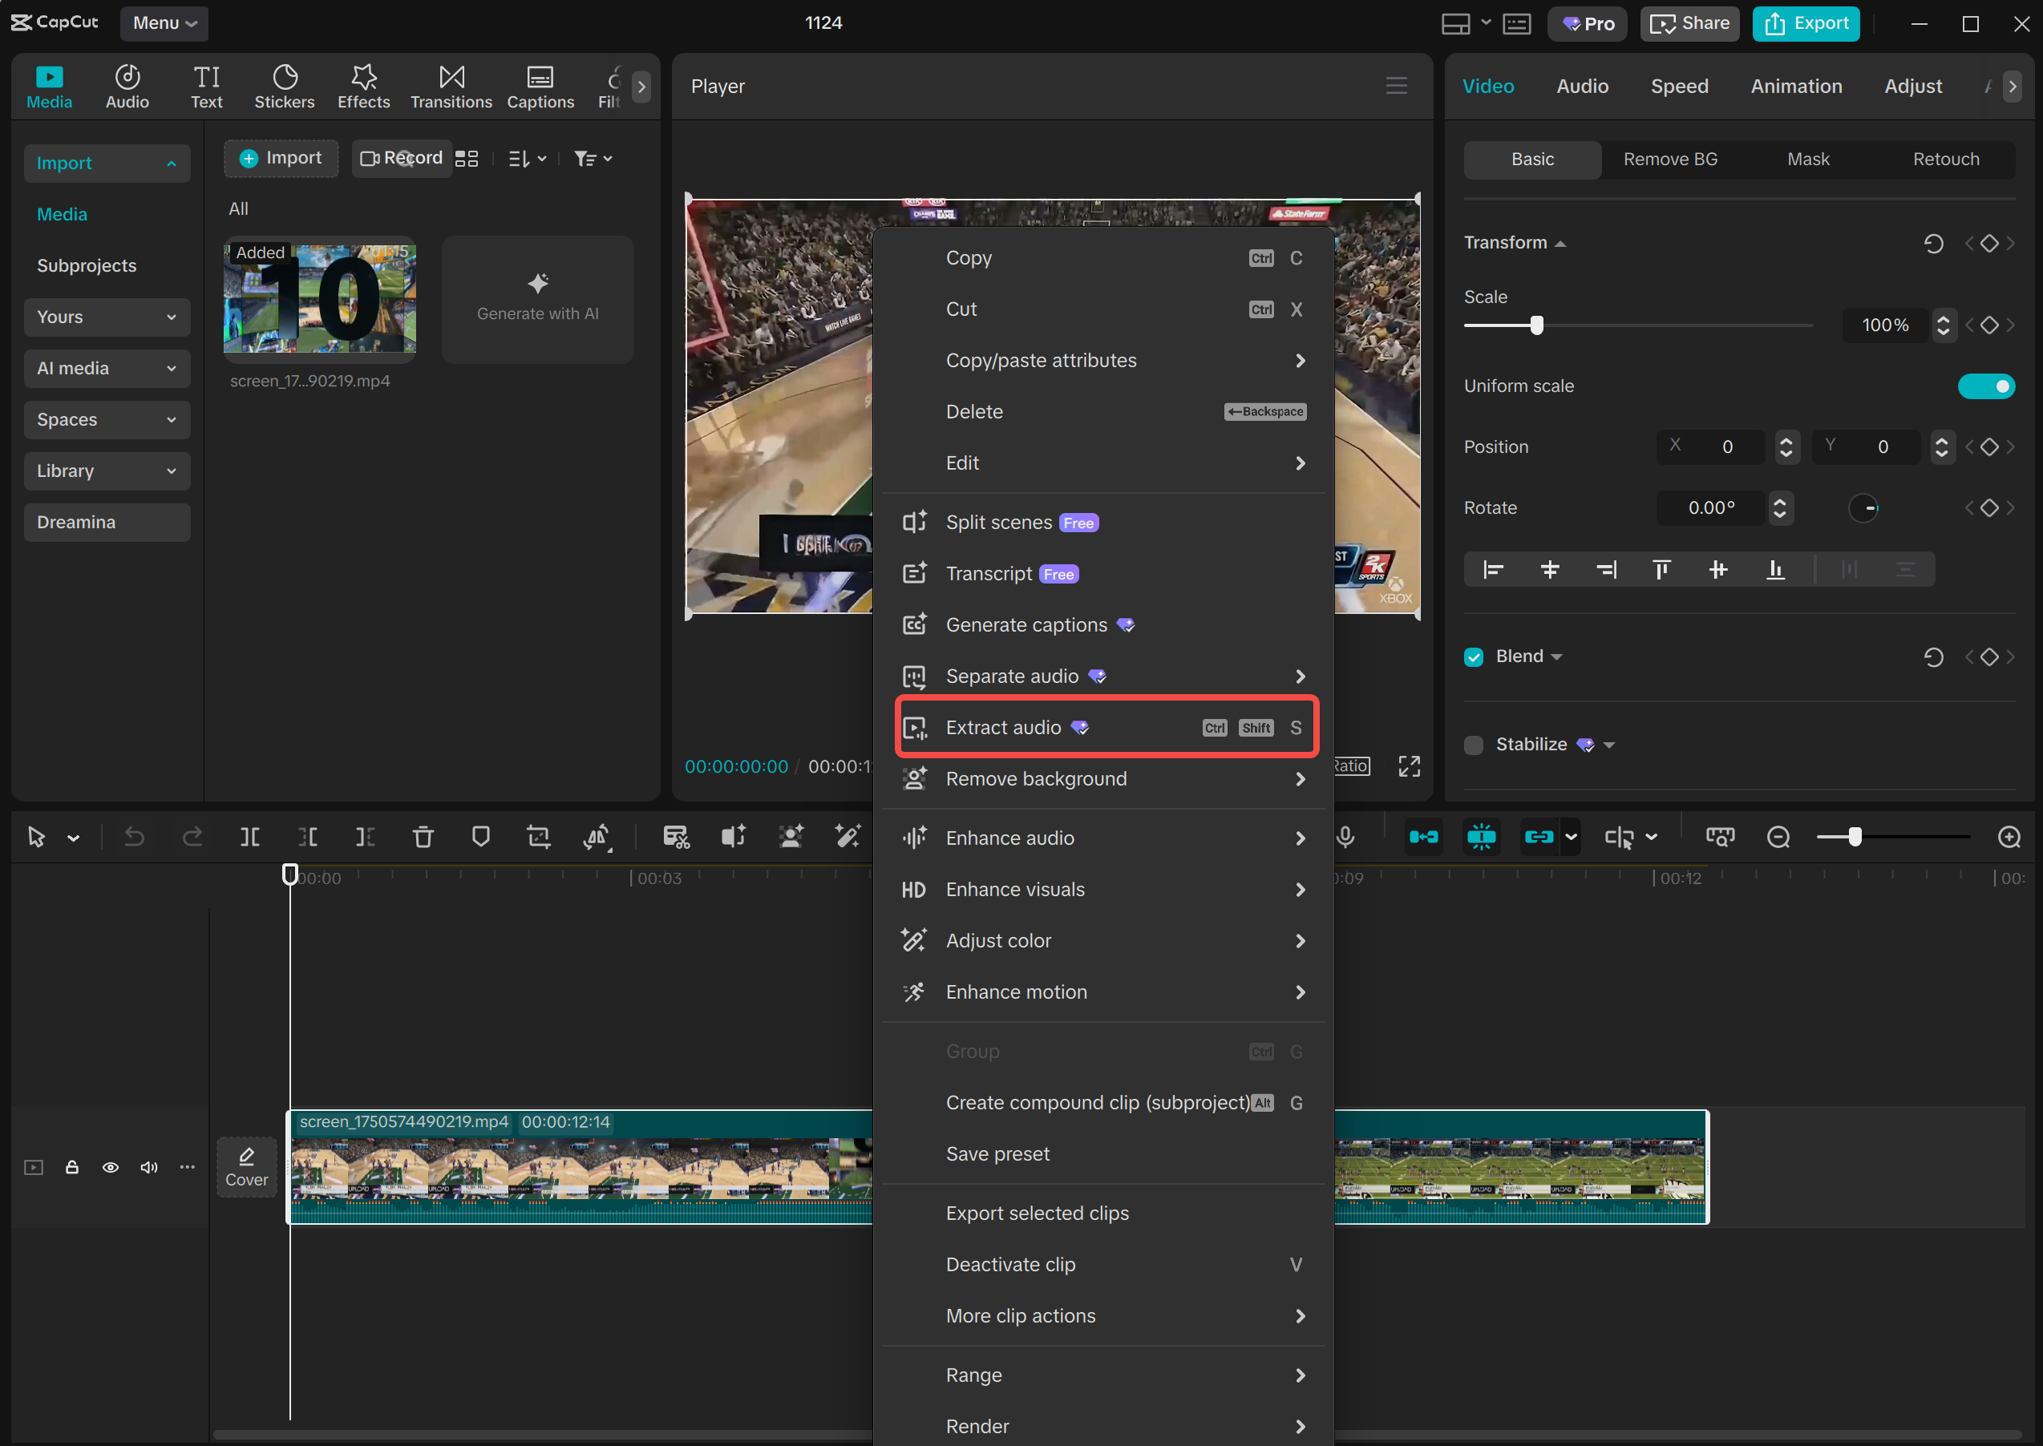Delete the clip with the trash icon

pyautogui.click(x=423, y=837)
